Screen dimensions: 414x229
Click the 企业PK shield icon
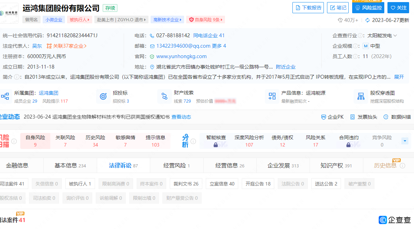click(324, 117)
